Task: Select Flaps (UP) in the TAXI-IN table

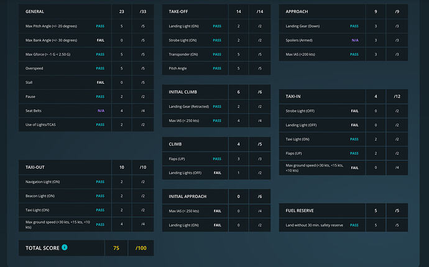Action: point(294,153)
